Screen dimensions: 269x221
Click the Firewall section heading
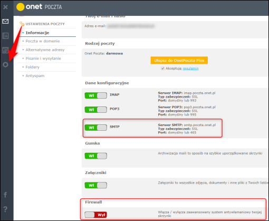[93, 202]
